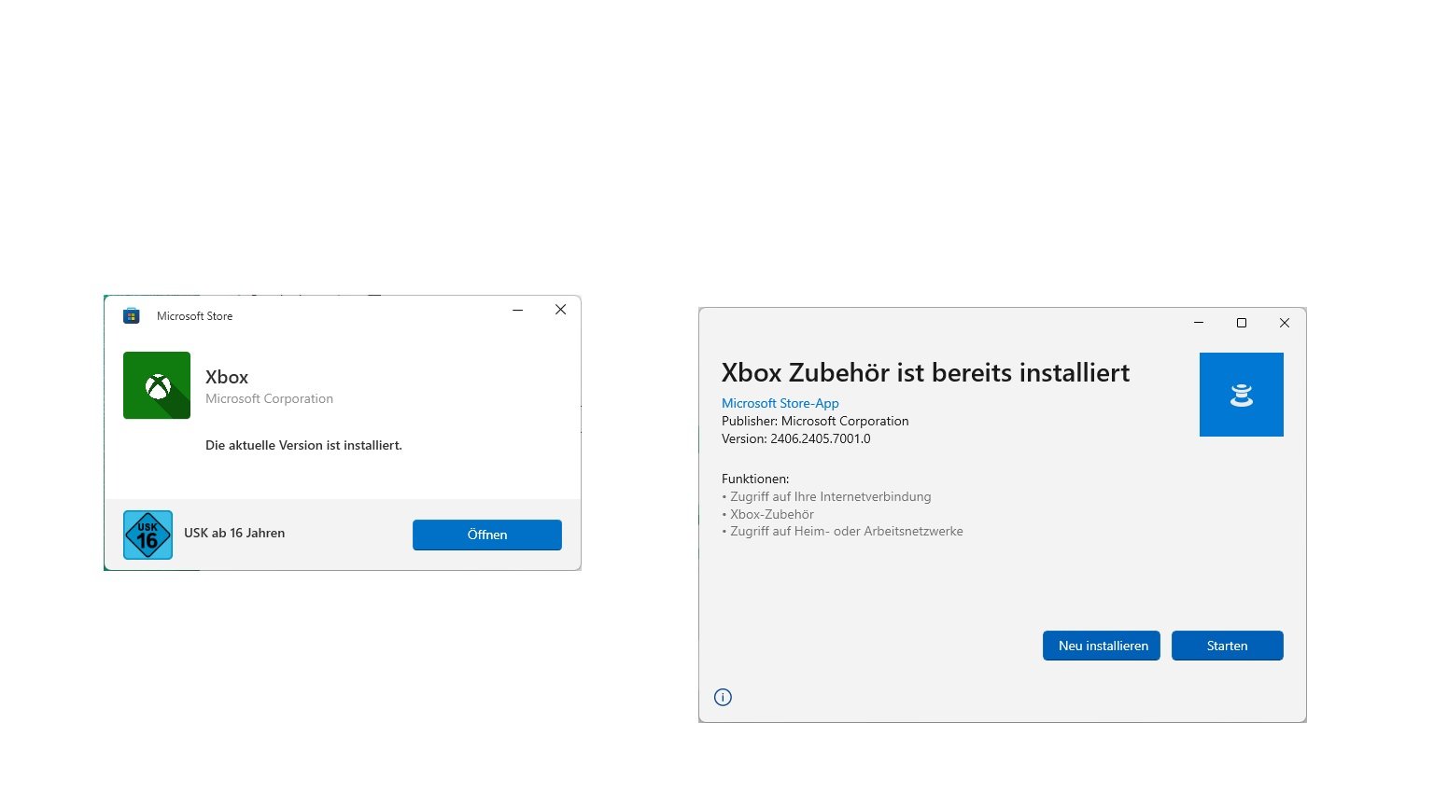1434x806 pixels.
Task: Open the Microsoft Store-App link
Action: [780, 403]
